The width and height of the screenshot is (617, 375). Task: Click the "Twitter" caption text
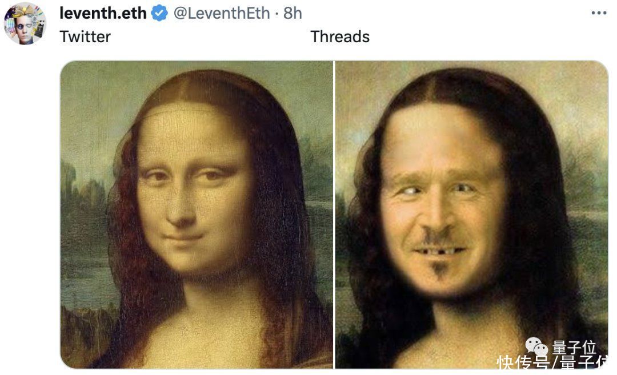[x=85, y=37]
